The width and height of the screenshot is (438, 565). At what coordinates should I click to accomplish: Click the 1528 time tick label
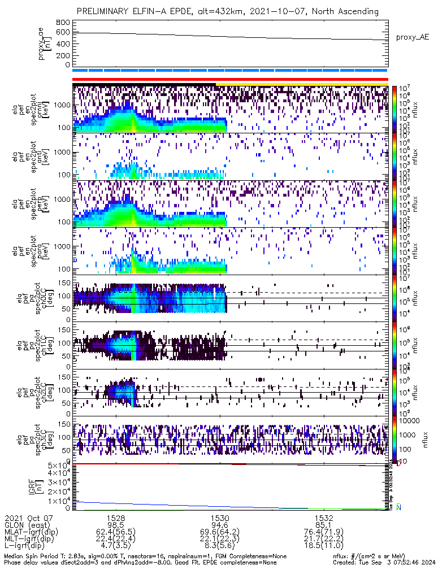(x=116, y=518)
